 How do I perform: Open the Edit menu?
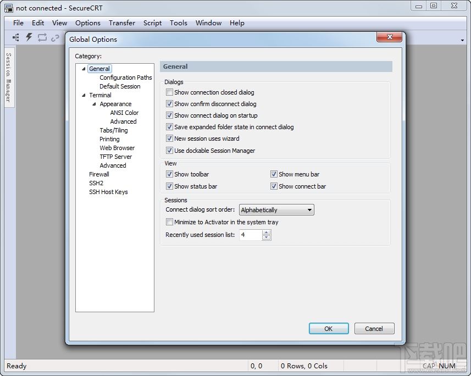(38, 23)
